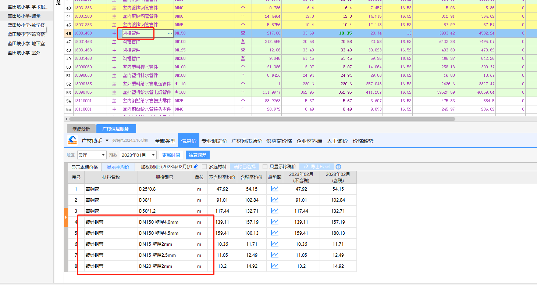Select the 信息价 tab

click(189, 141)
